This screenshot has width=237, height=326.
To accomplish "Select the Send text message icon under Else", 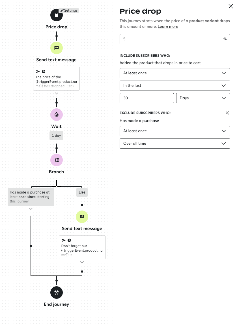I will click(x=82, y=217).
